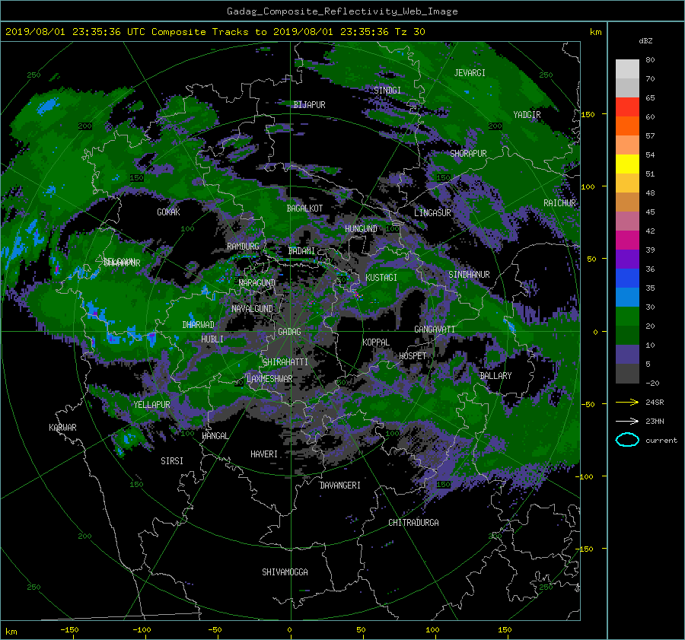Click the KOPPAL label
The height and width of the screenshot is (640, 685).
376,342
